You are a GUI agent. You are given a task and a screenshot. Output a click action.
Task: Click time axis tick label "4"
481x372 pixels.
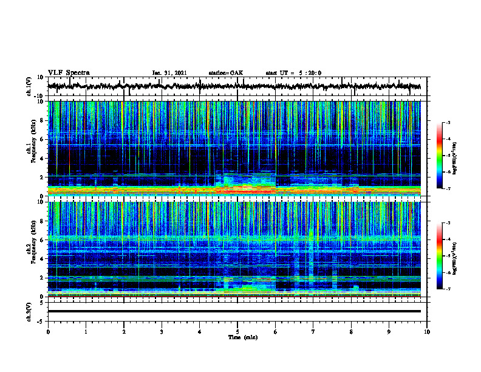[200, 332]
